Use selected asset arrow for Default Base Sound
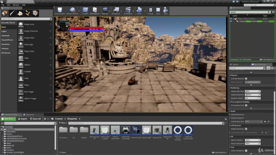 265,121
